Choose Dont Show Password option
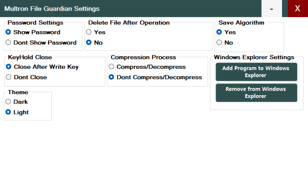The height and width of the screenshot is (181, 308). click(41, 43)
